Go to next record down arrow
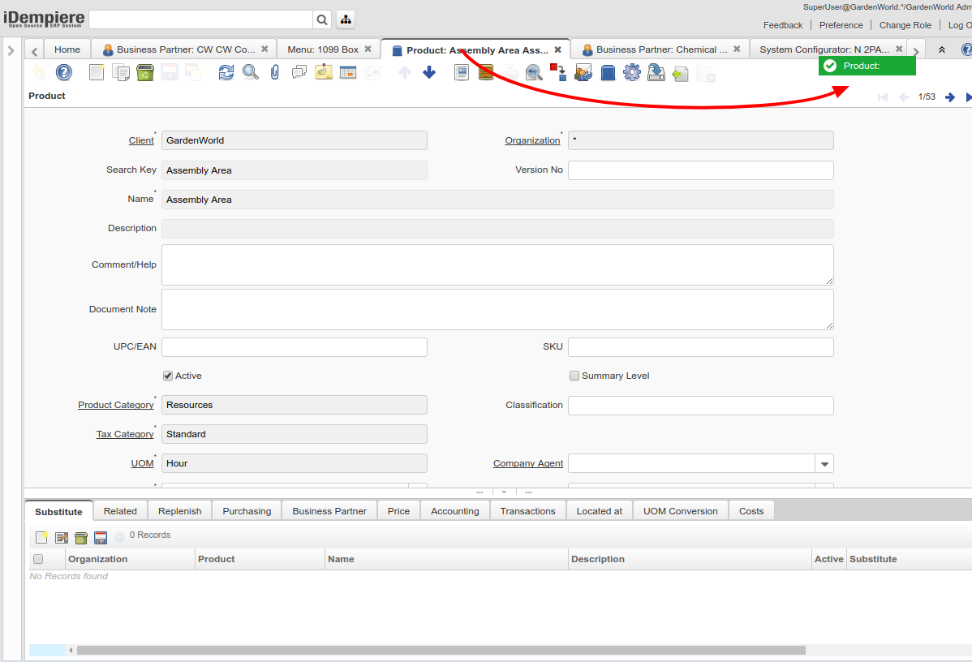 click(429, 72)
